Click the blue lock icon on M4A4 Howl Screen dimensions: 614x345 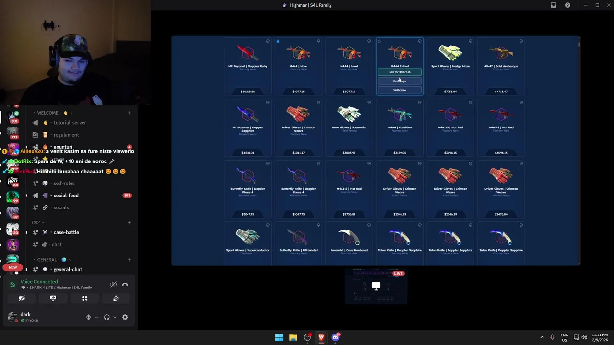click(278, 41)
